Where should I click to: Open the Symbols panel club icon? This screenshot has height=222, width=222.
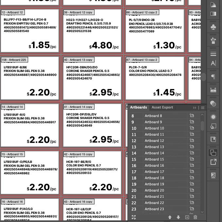click(x=213, y=27)
